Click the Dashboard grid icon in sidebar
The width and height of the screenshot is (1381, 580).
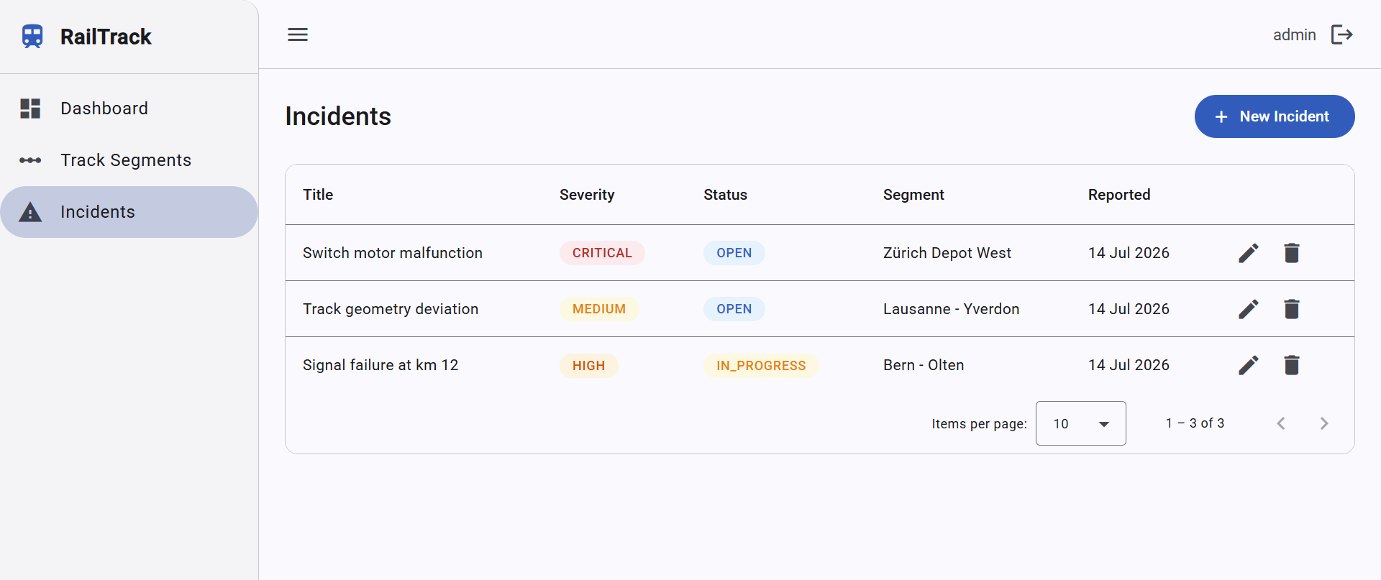(30, 109)
